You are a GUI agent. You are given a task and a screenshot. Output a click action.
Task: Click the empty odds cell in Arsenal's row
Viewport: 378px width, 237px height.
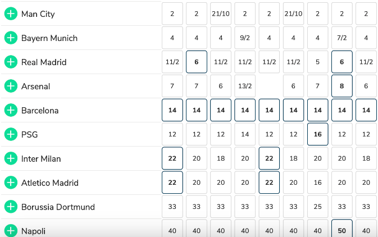[269, 86]
